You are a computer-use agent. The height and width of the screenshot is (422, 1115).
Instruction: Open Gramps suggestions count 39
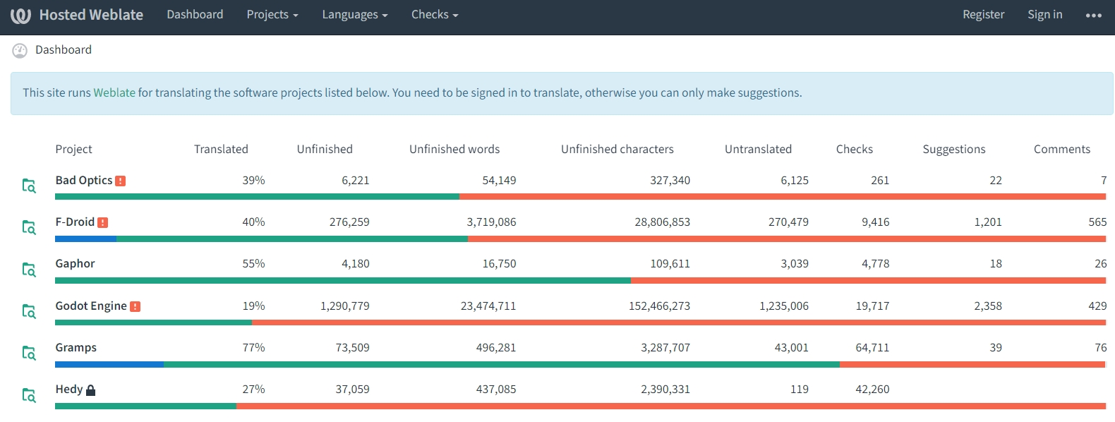pos(996,347)
